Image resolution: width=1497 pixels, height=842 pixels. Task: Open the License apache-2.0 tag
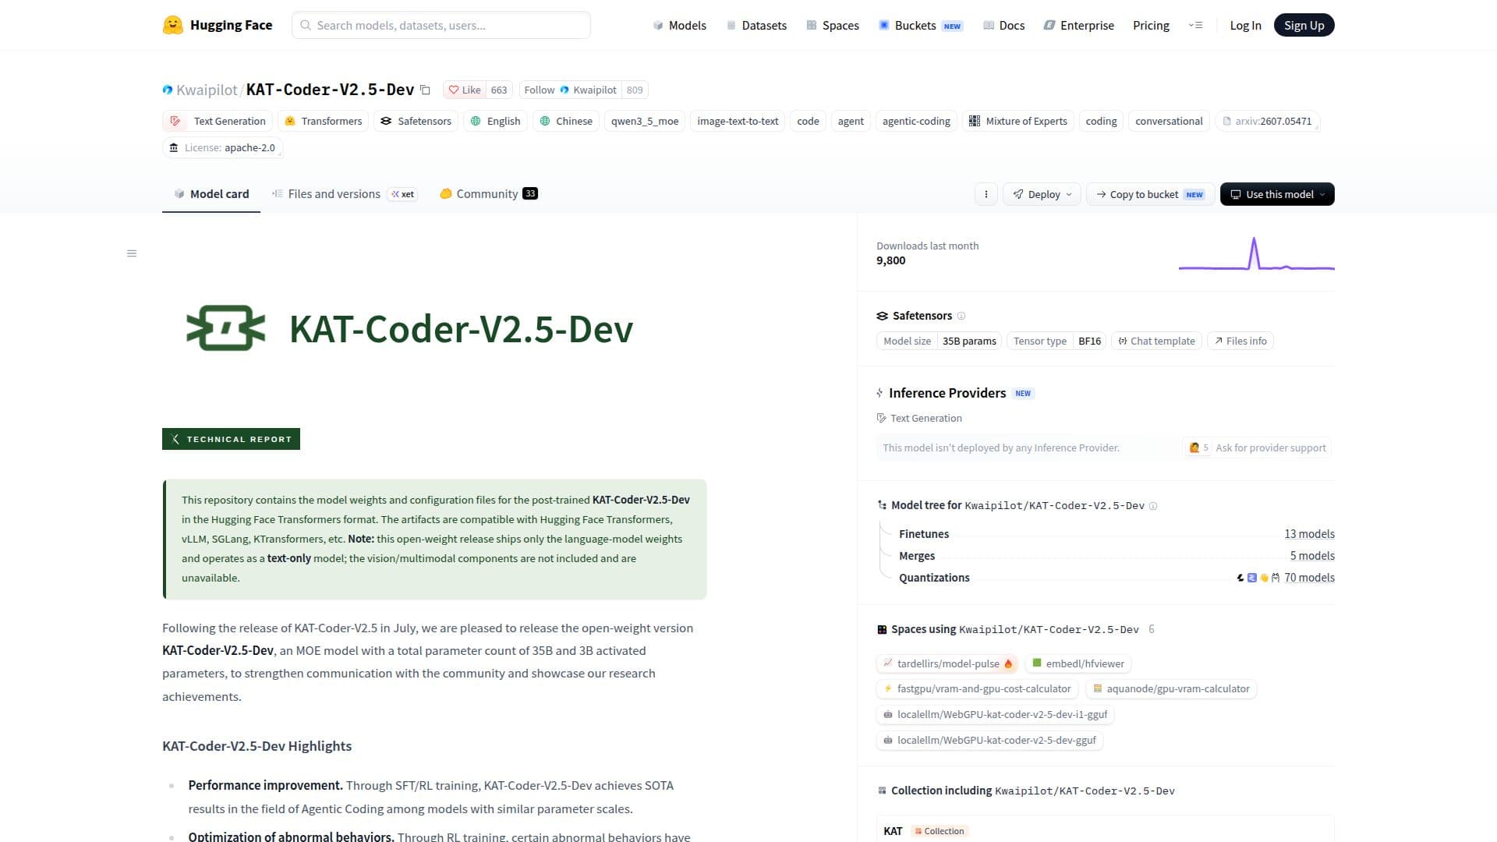pos(222,147)
